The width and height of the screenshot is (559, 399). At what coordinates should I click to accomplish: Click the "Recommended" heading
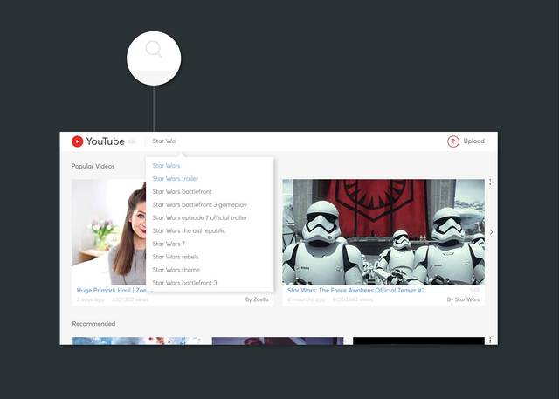[x=93, y=324]
